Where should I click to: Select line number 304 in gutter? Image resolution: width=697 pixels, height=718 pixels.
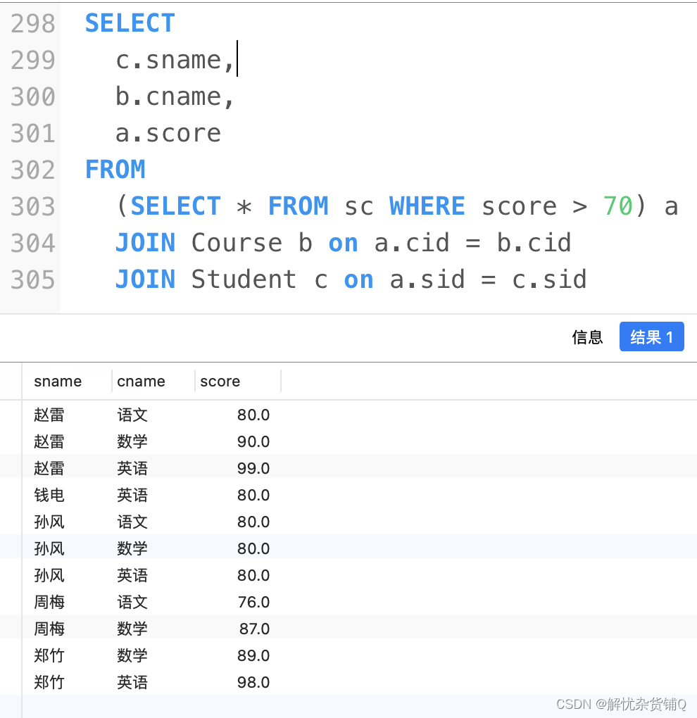click(32, 243)
